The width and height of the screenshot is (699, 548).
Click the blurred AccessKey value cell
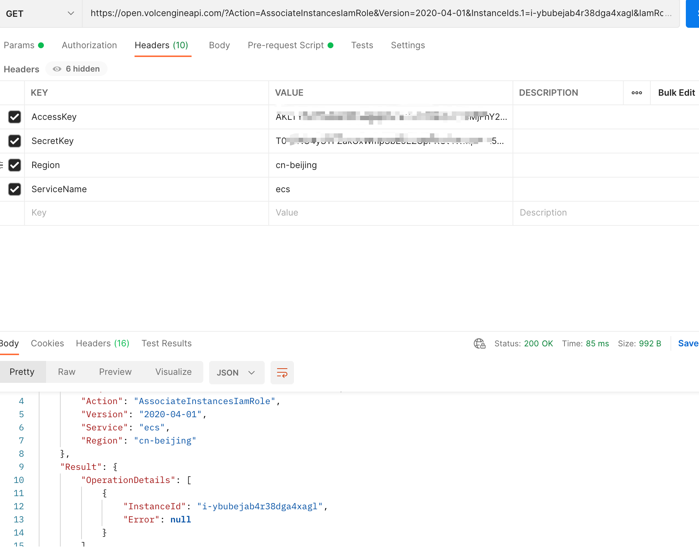[390, 117]
